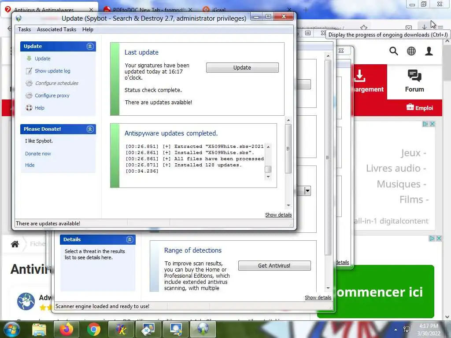The image size is (451, 338).
Task: Open the Help menu
Action: (88, 29)
